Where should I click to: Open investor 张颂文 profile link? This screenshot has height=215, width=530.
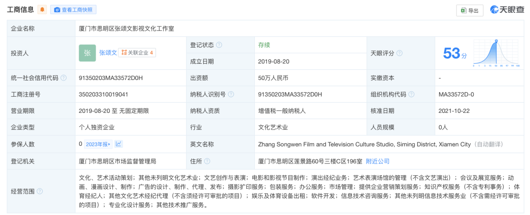click(x=108, y=53)
